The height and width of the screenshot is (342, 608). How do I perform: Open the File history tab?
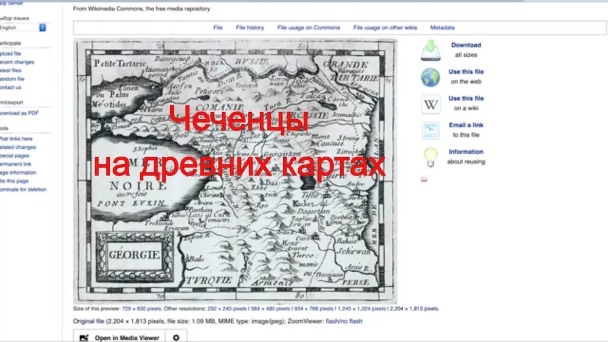pos(250,28)
